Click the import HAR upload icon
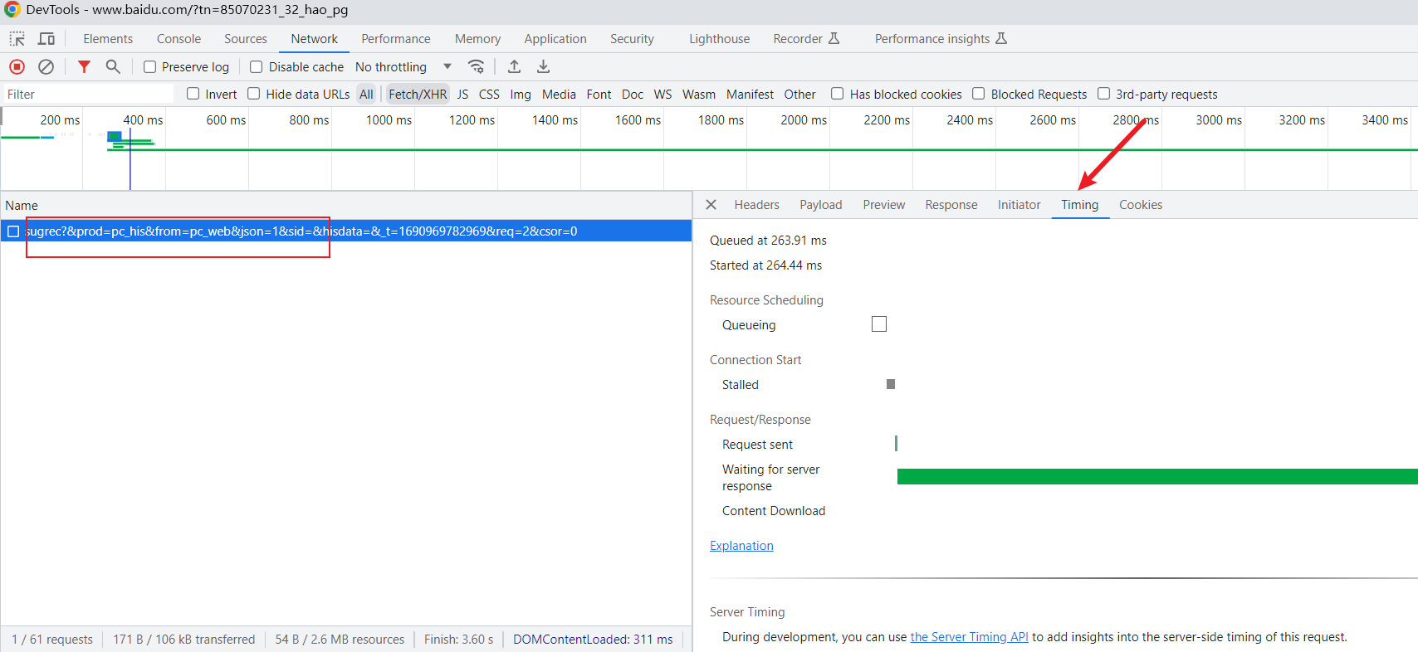 514,67
